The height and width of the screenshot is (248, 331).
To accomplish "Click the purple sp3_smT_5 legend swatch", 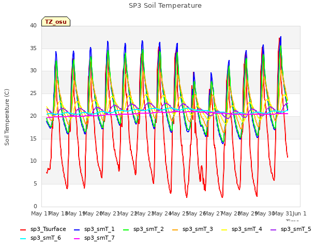I will 274,229.
